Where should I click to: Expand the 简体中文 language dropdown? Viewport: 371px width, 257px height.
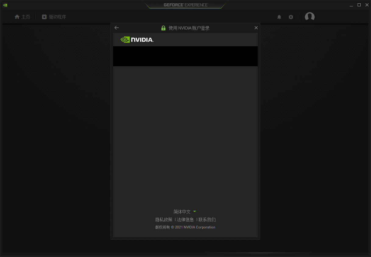185,212
